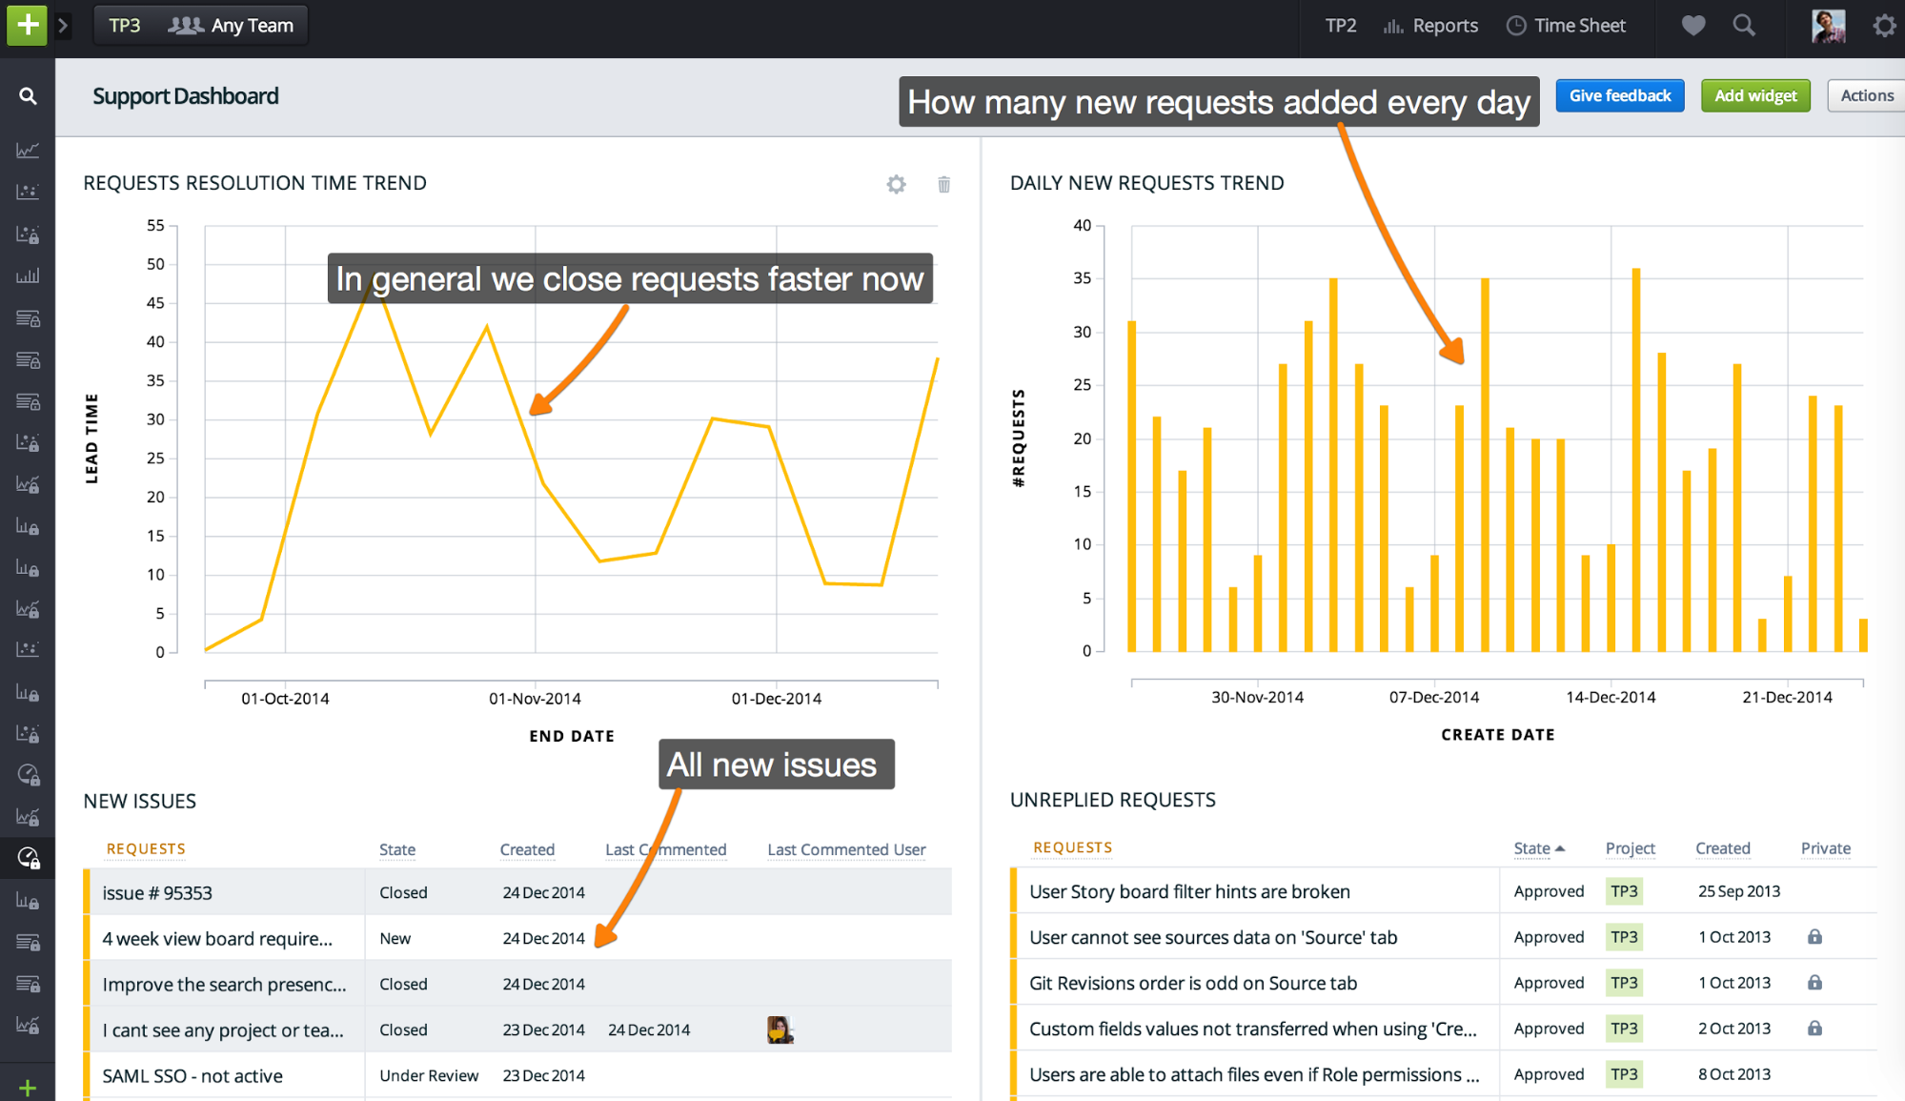Open settings gear on Requests Resolution widget
The height and width of the screenshot is (1101, 1905).
point(896,184)
